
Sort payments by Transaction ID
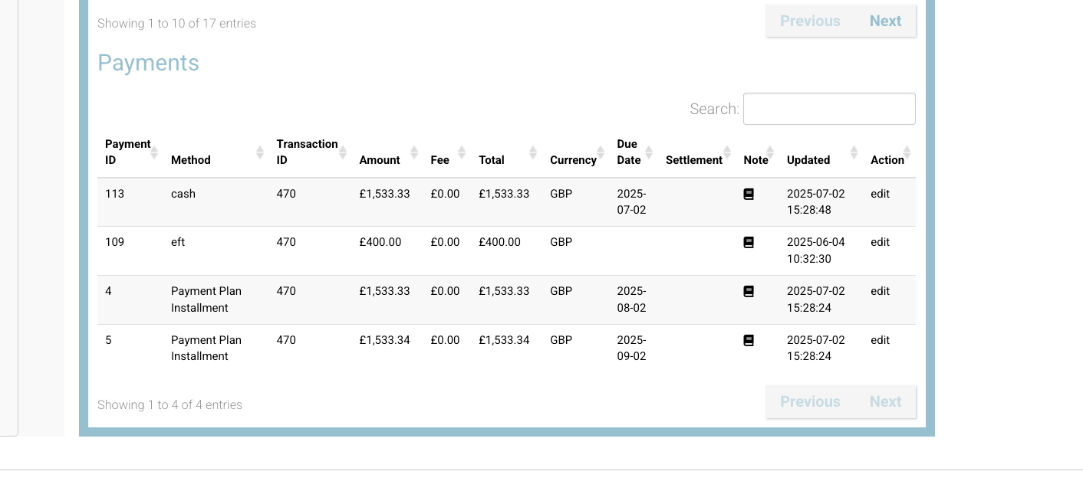tap(343, 152)
